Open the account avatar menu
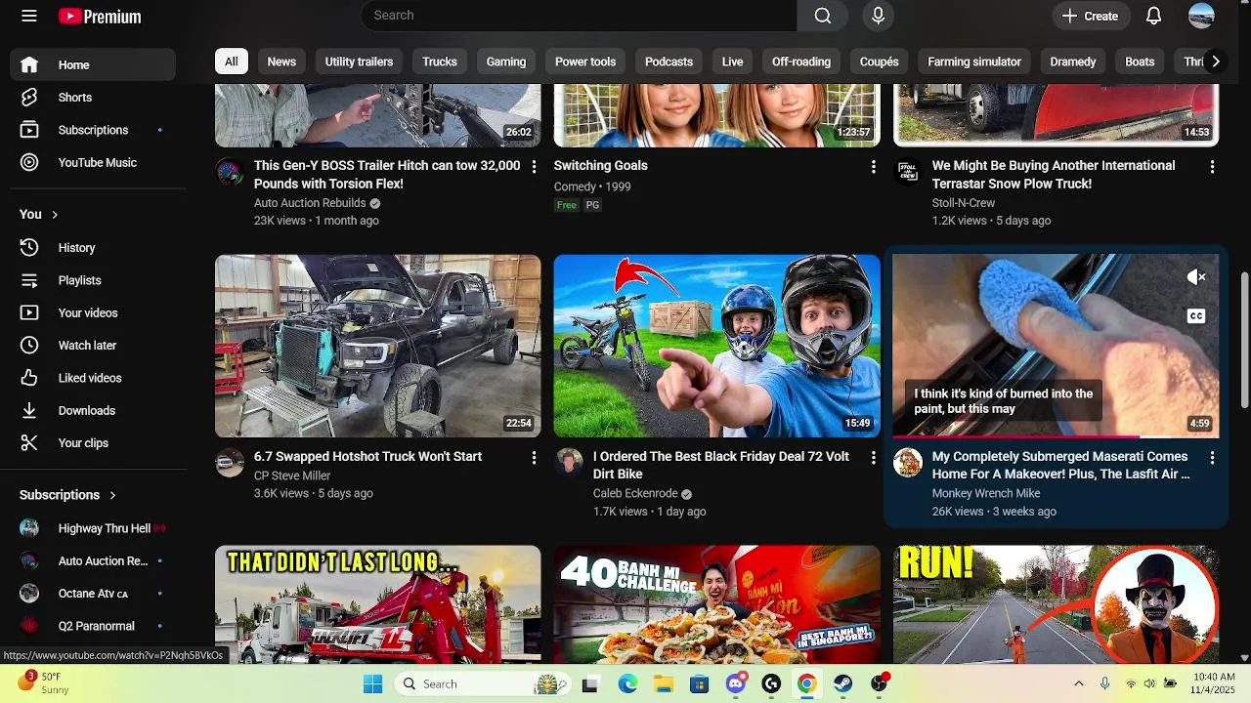Image resolution: width=1251 pixels, height=703 pixels. pos(1201,16)
